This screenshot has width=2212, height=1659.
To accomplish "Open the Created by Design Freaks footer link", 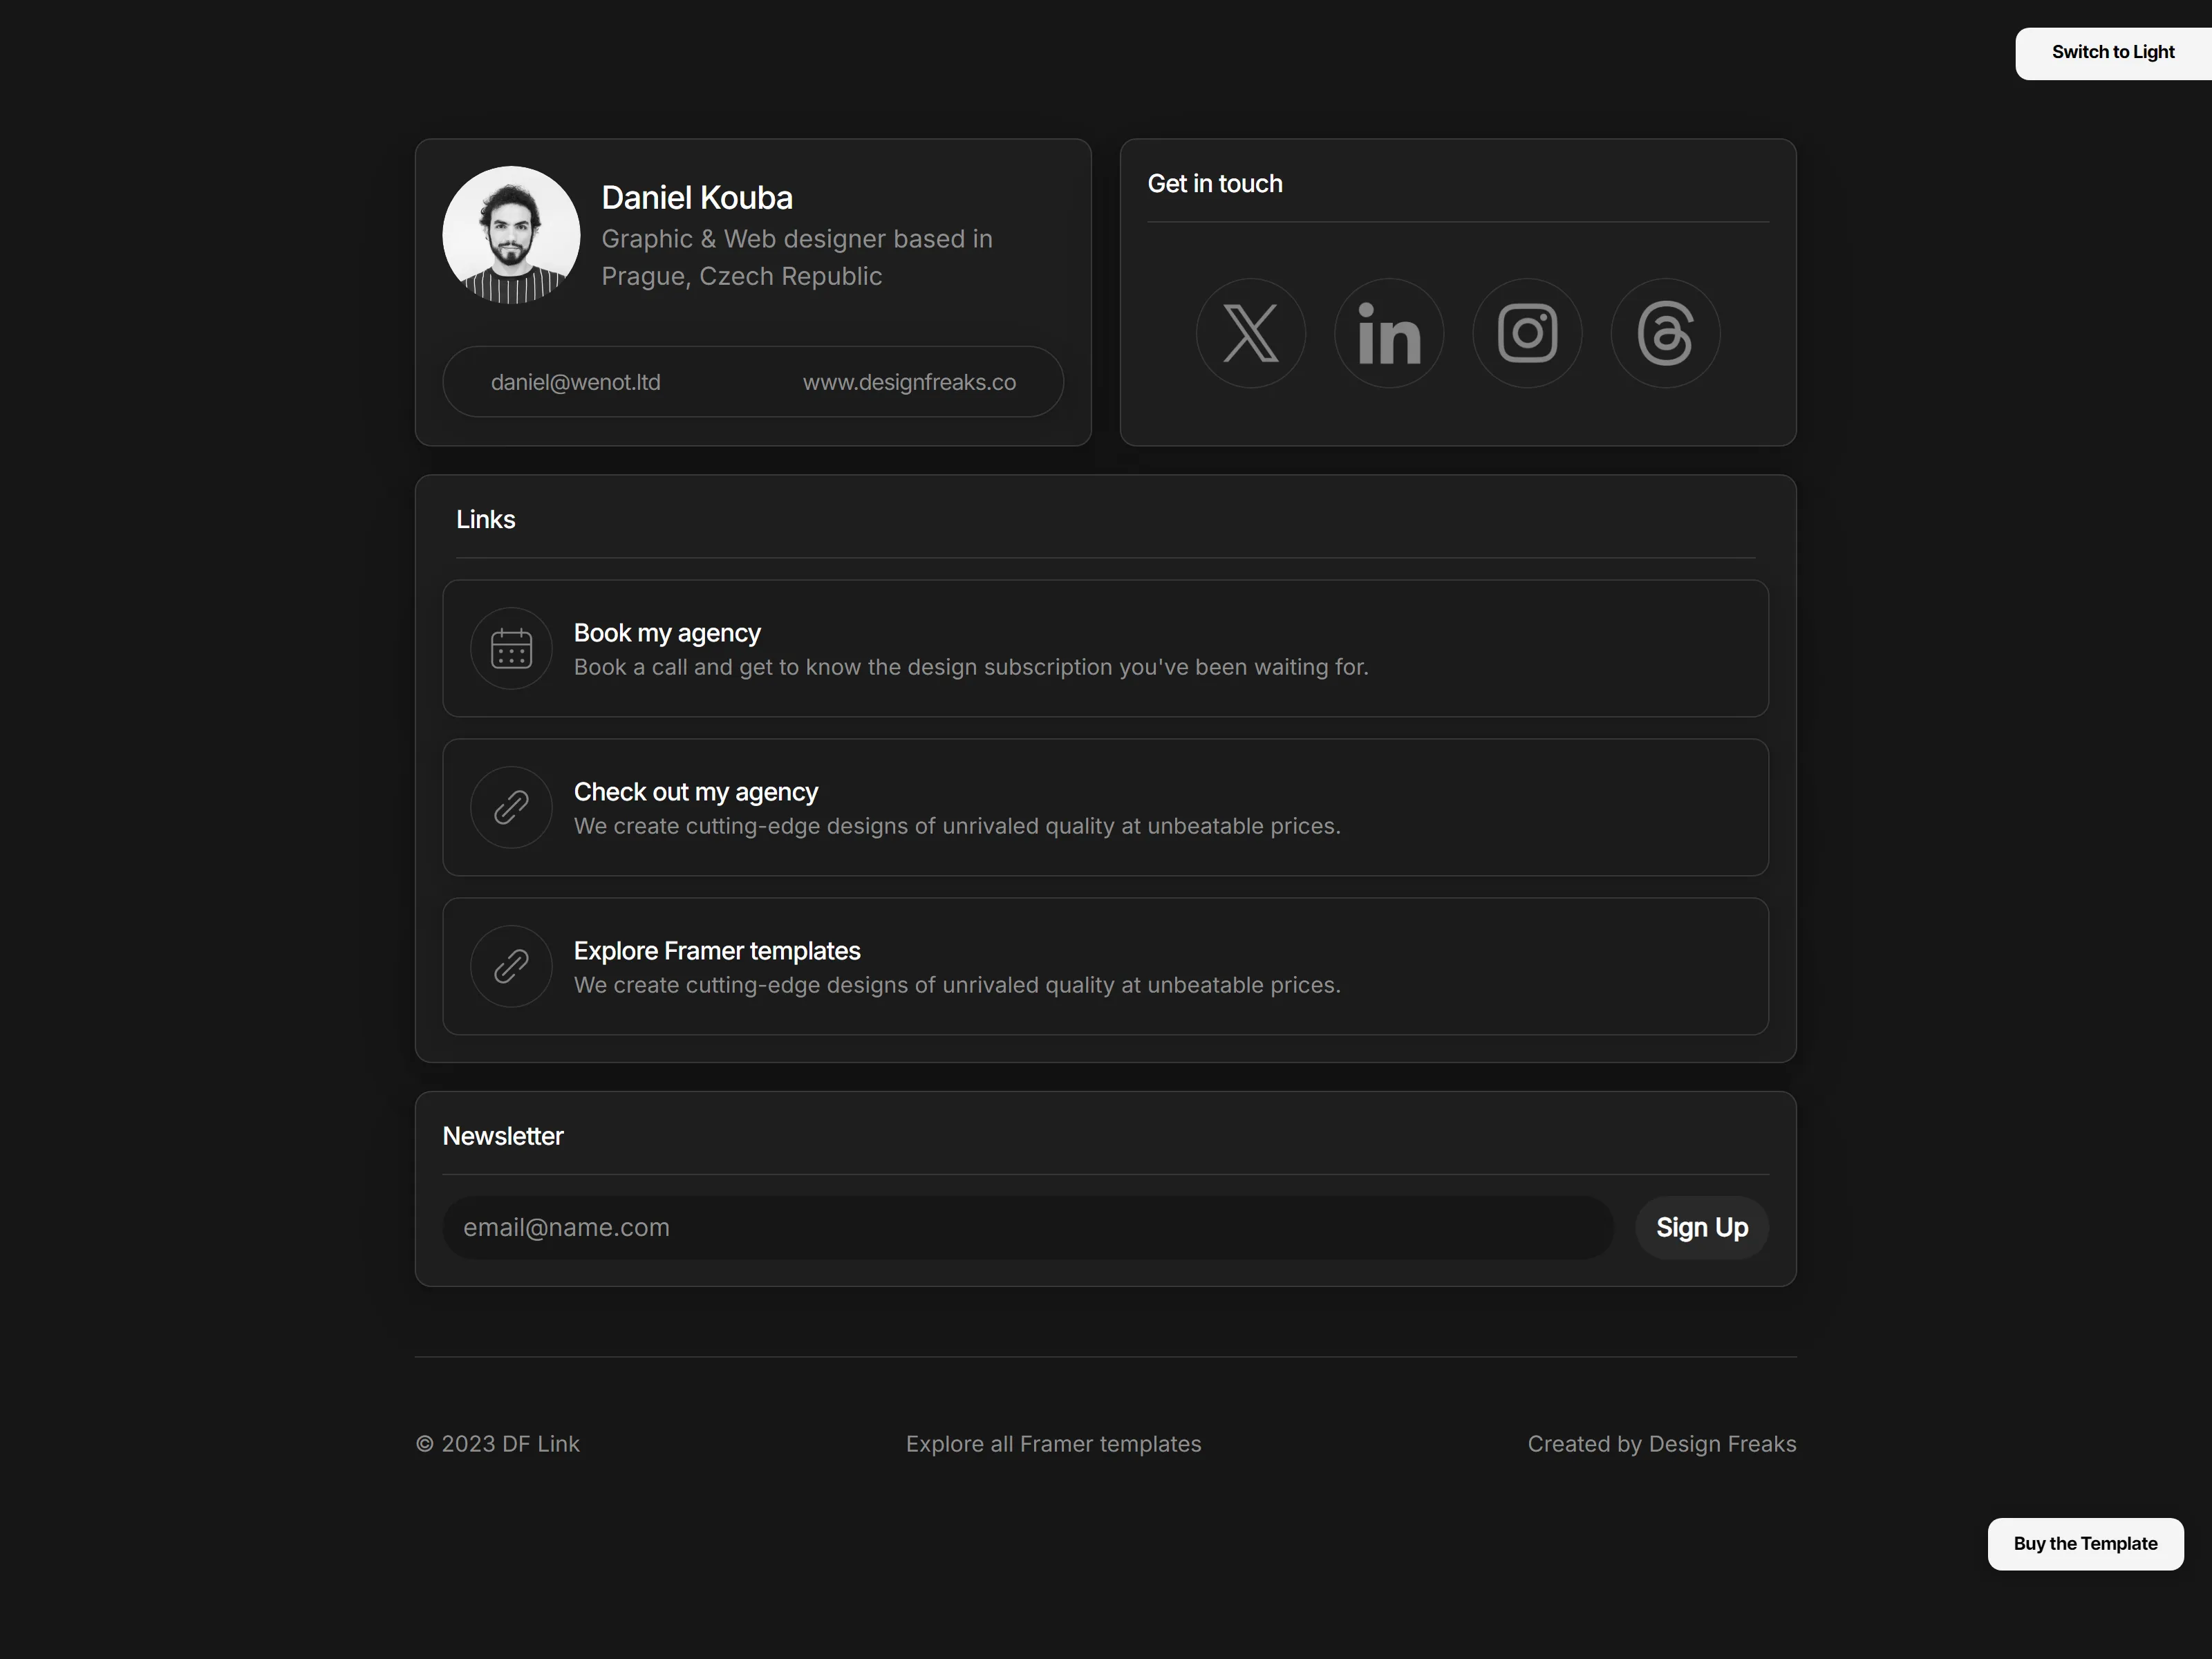I will click(x=1661, y=1444).
